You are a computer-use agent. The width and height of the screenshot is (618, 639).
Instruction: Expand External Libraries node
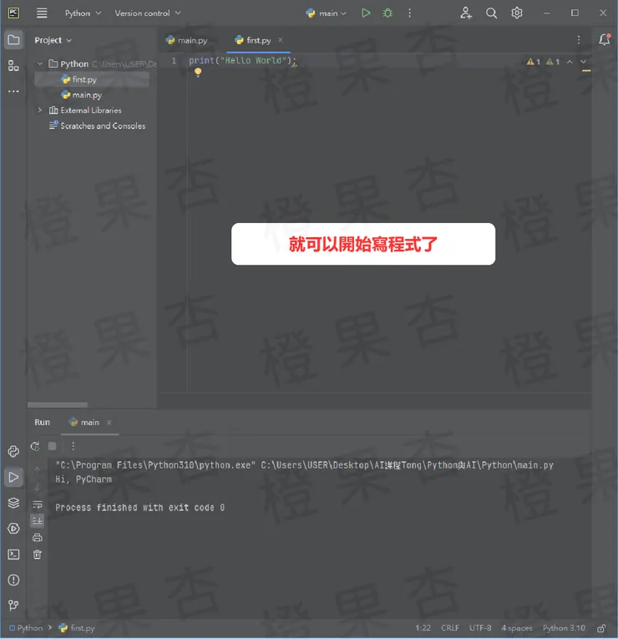pyautogui.click(x=39, y=110)
